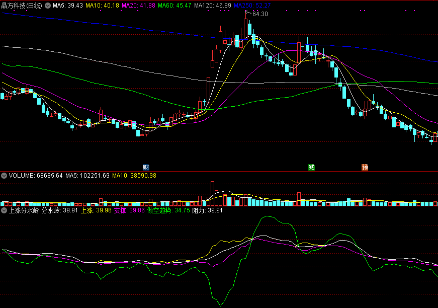Open the dropdown arrow beside 晶方科技(日线)
438x308 pixels.
(48, 6)
